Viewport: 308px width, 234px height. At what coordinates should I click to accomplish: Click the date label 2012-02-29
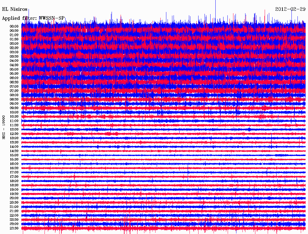point(290,9)
